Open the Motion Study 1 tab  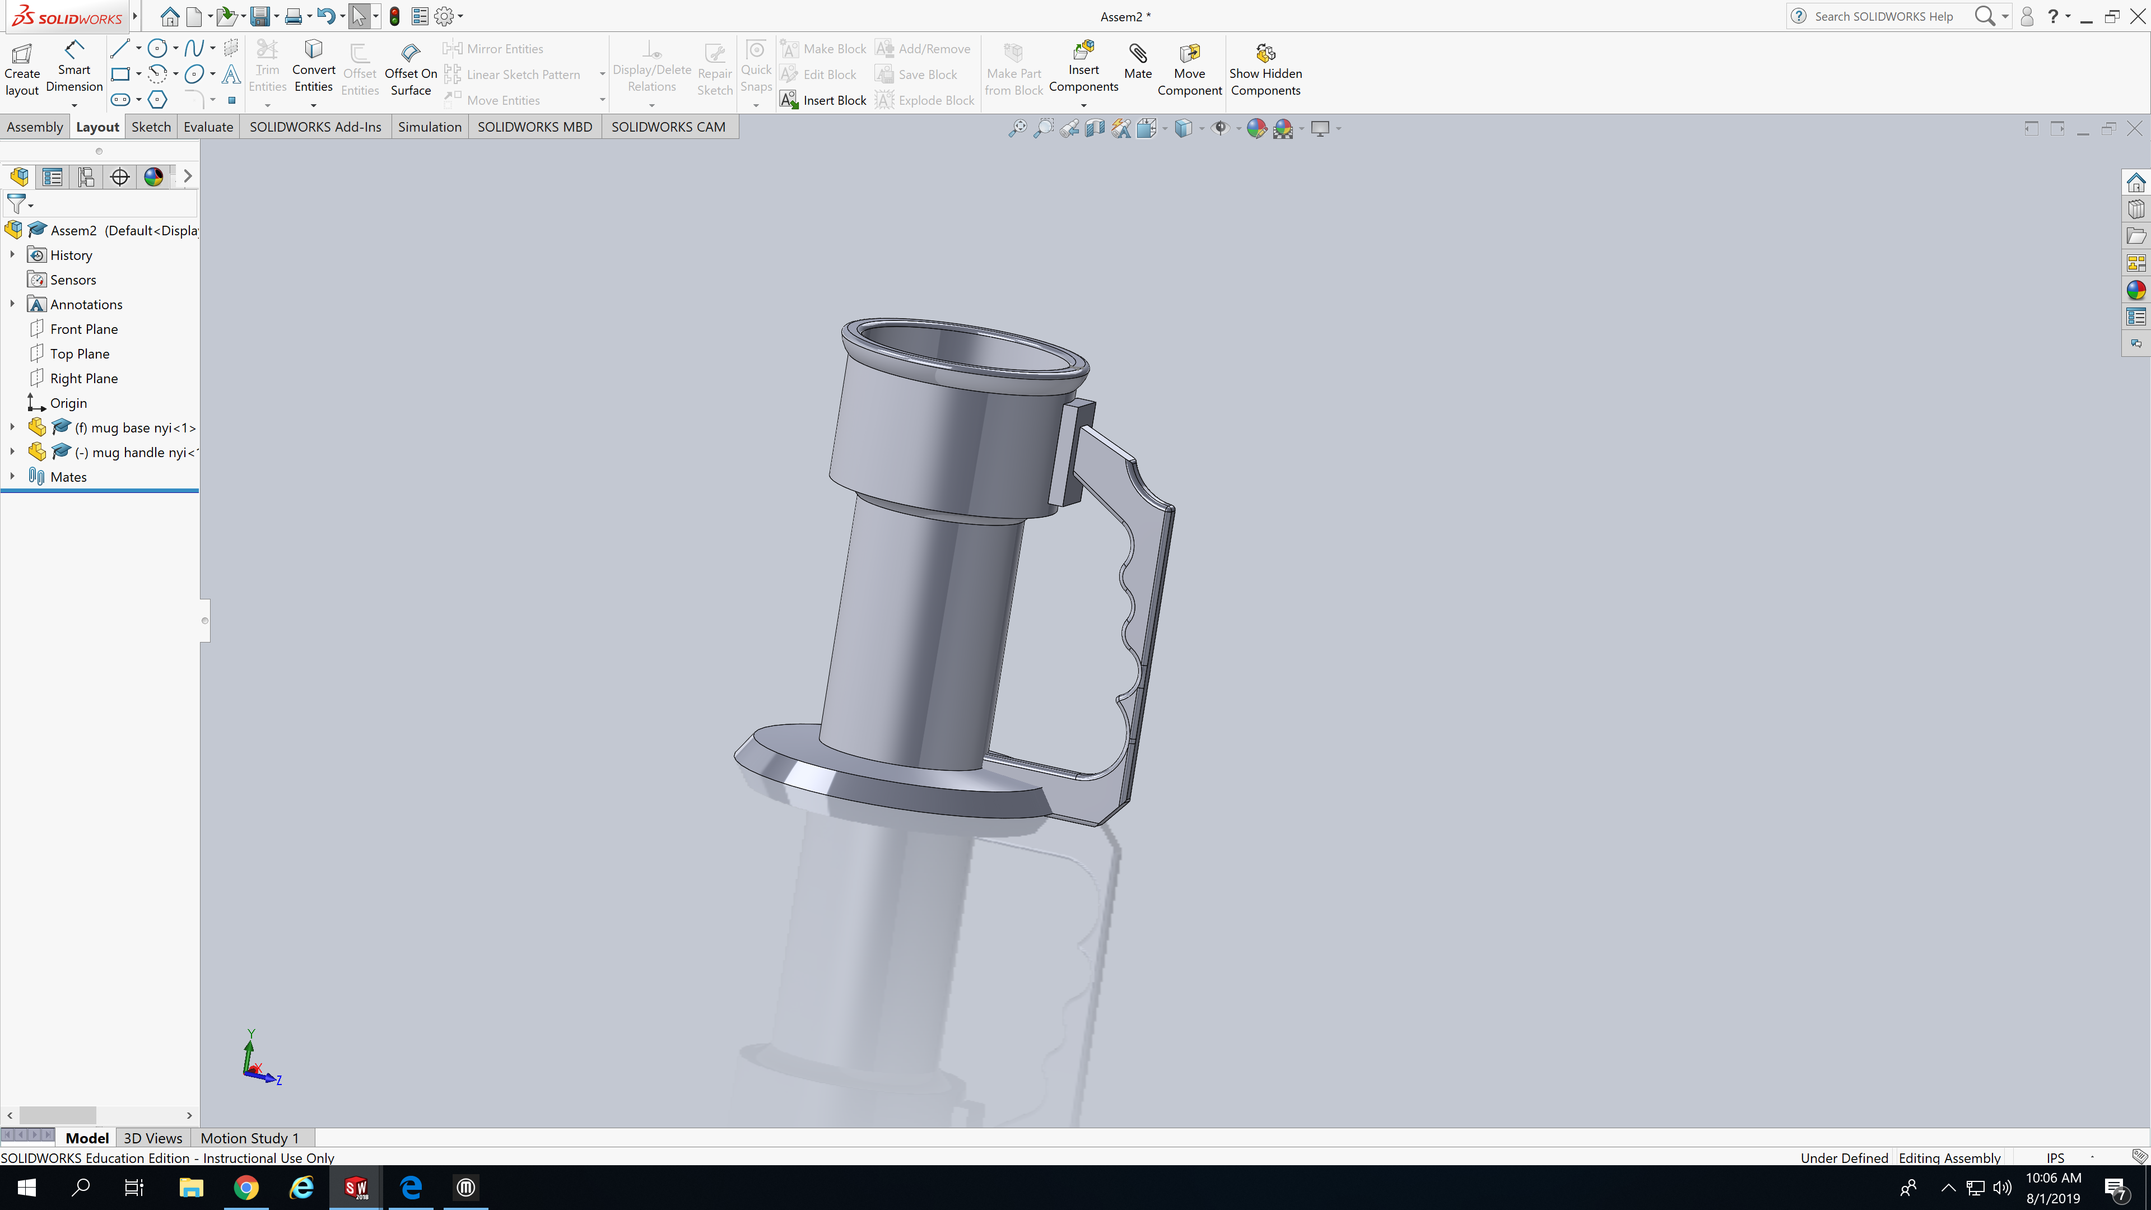click(x=249, y=1138)
